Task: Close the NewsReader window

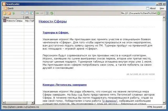Action: pos(164,4)
